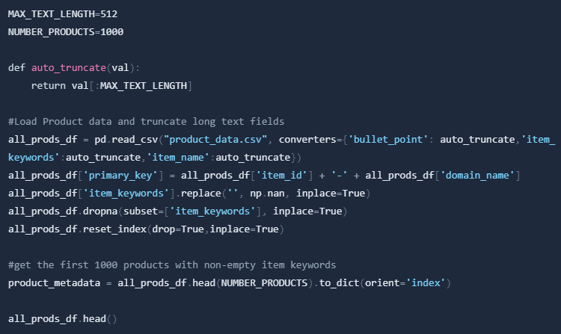Click the pd.read_csv call

tap(126, 139)
